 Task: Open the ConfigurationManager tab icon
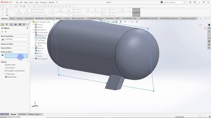pos(11,25)
